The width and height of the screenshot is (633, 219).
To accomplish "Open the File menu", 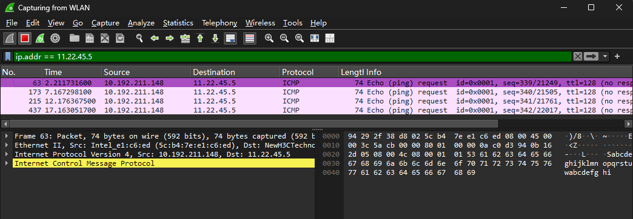I will pos(12,23).
